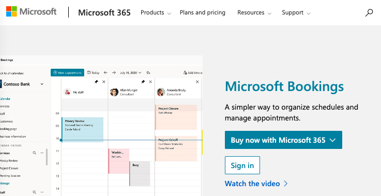Click Privacy Review service filter

[x=9, y=161]
